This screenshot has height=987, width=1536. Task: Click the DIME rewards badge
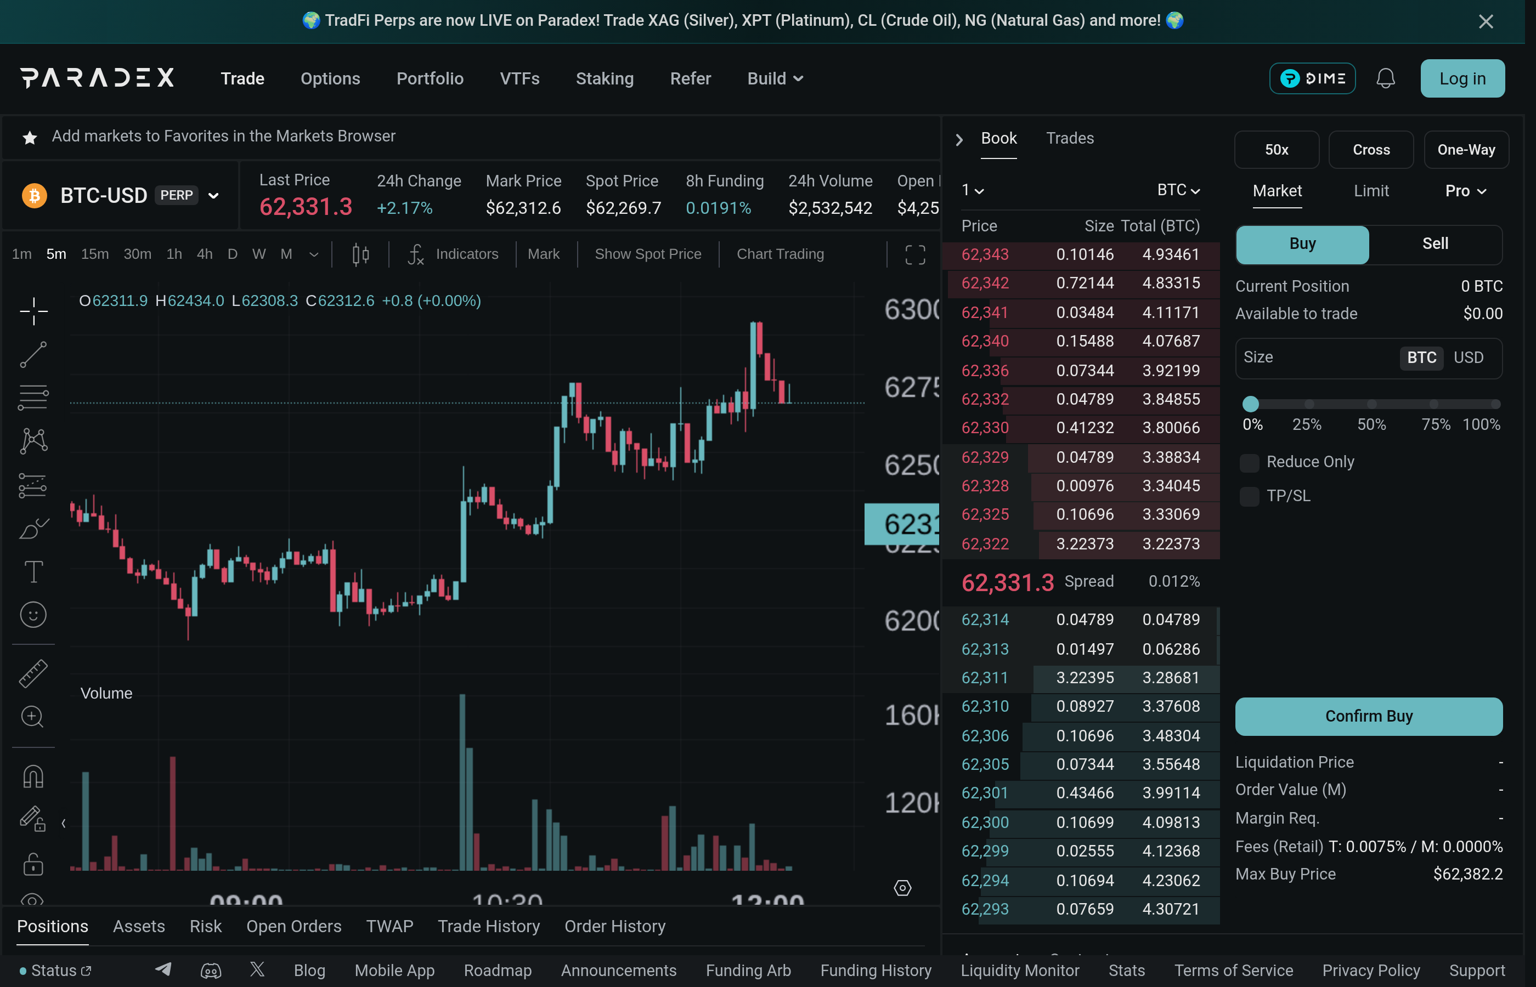[x=1312, y=78]
